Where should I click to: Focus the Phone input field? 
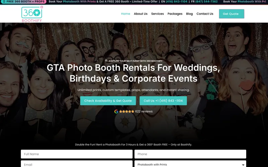tap(190, 154)
